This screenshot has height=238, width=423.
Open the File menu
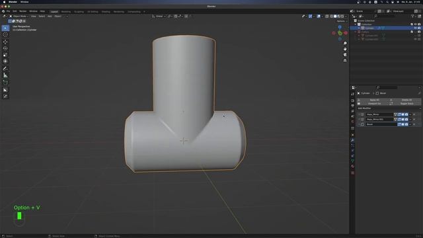click(x=9, y=12)
